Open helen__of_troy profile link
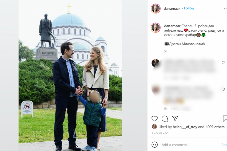Image resolution: width=227 pixels, height=151 pixels. 185,127
